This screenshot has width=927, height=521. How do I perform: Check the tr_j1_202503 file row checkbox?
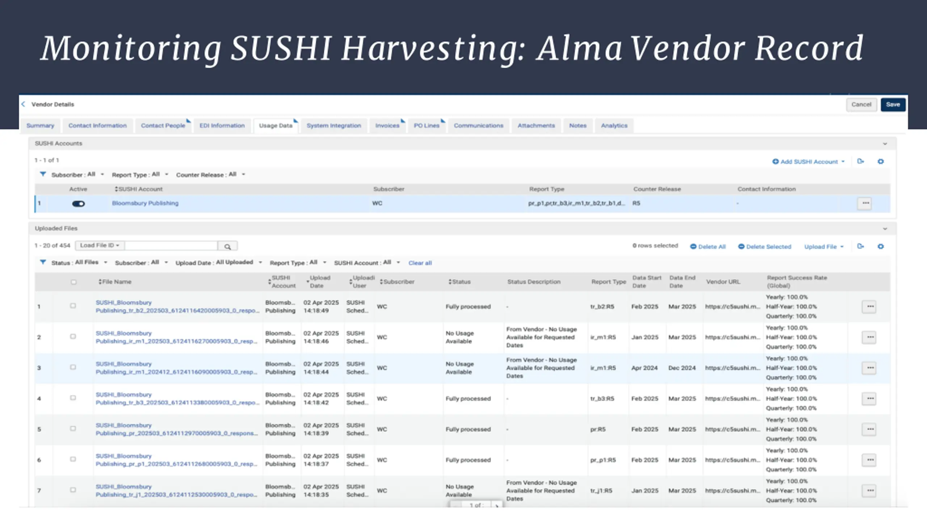73,490
